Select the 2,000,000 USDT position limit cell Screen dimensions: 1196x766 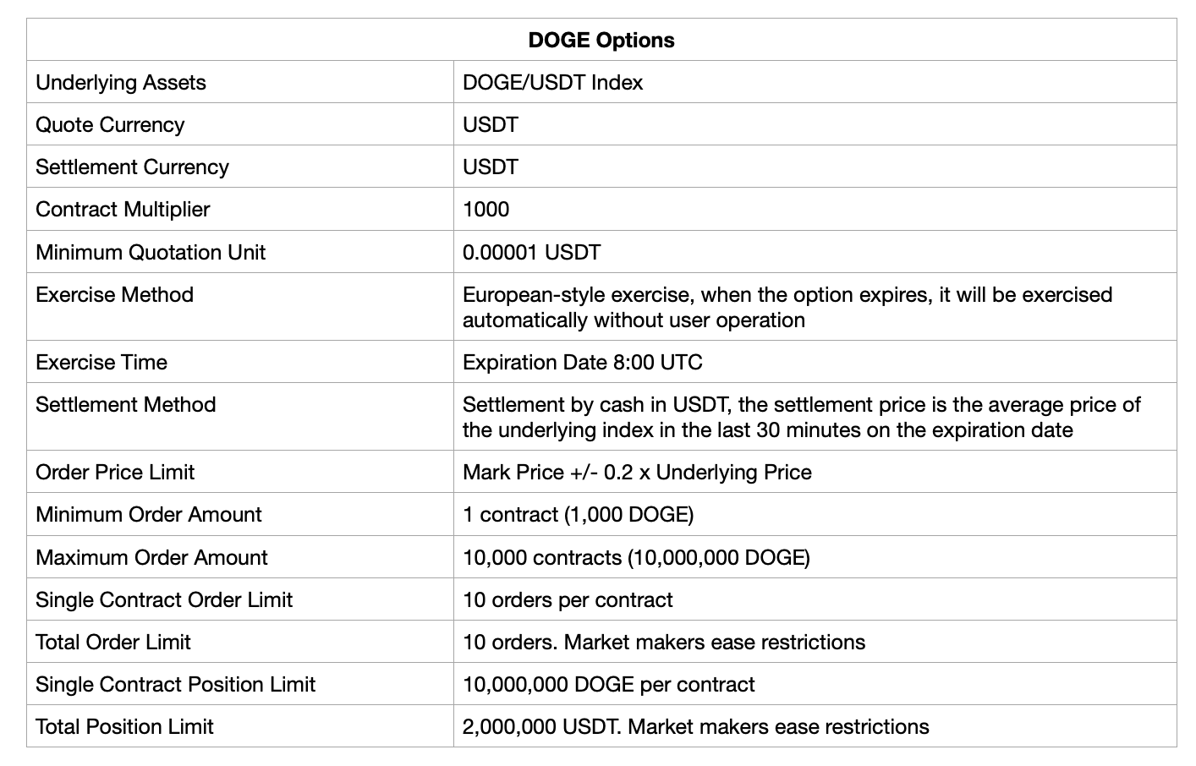click(695, 727)
